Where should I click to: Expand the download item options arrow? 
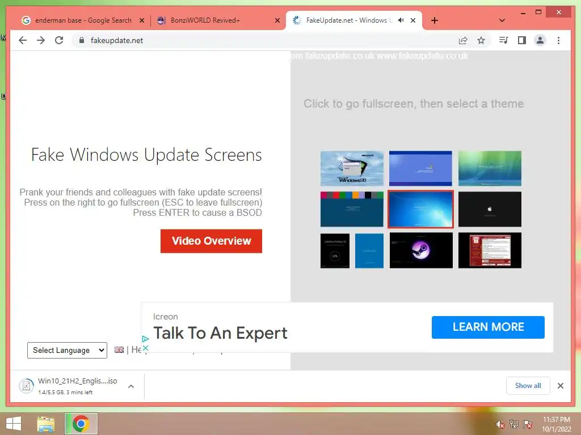tap(131, 386)
